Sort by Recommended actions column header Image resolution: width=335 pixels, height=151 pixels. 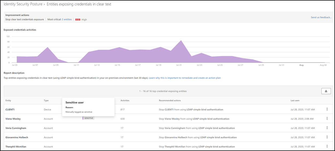tap(170, 100)
